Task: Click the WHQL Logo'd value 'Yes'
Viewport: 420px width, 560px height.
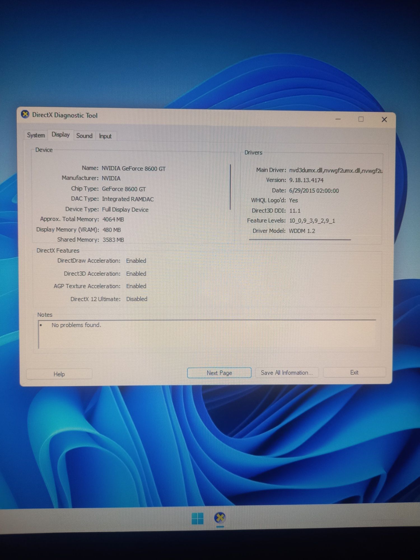Action: (x=293, y=200)
